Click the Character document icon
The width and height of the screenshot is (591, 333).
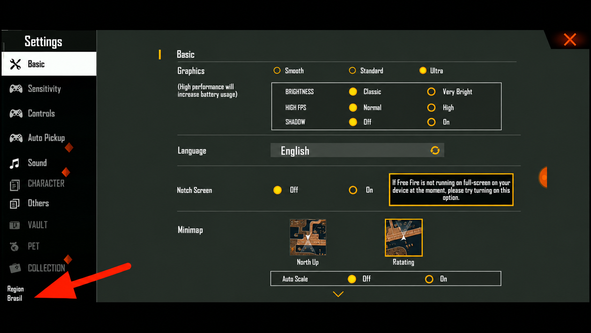14,185
